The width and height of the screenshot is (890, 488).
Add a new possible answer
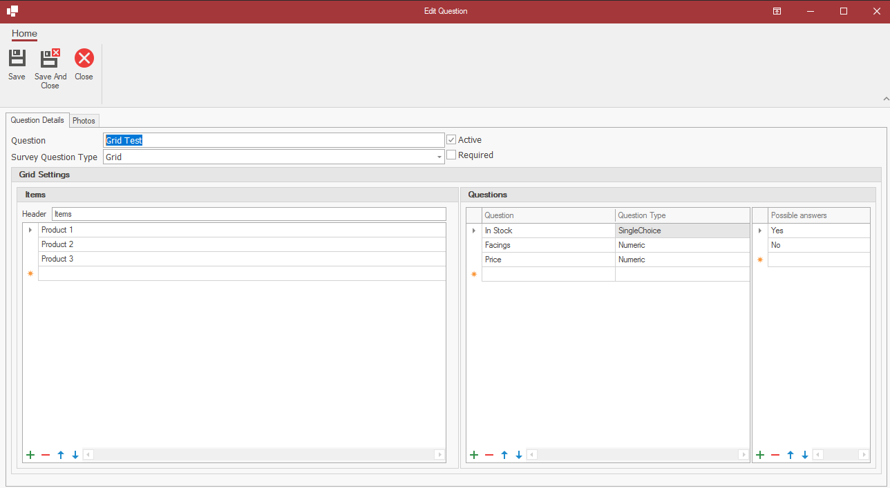pos(760,455)
